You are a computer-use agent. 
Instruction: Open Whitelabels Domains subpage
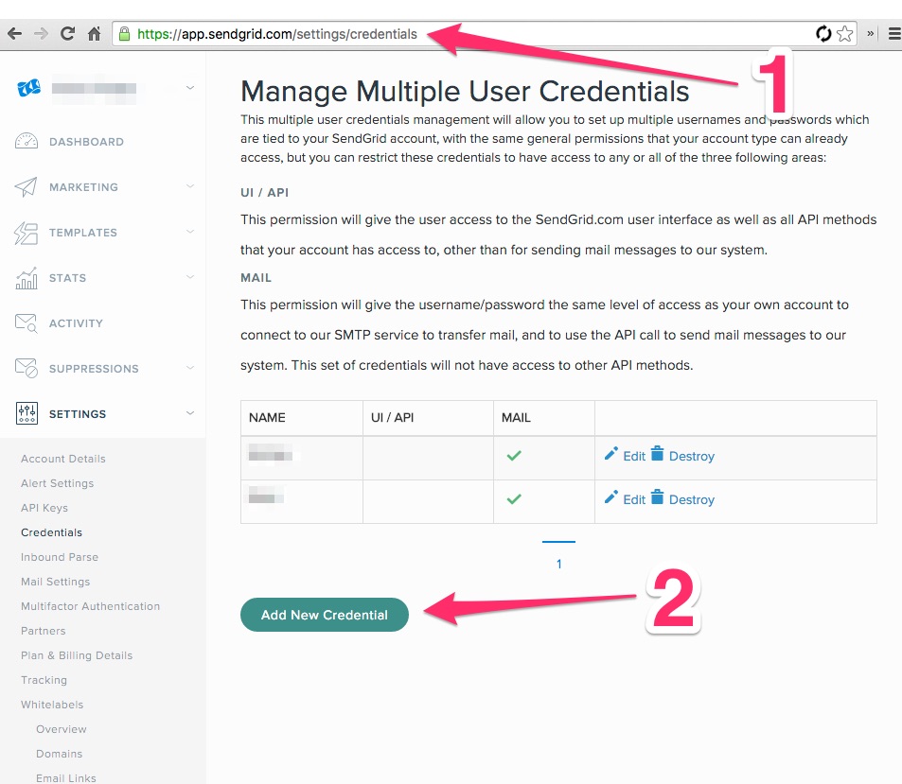60,754
